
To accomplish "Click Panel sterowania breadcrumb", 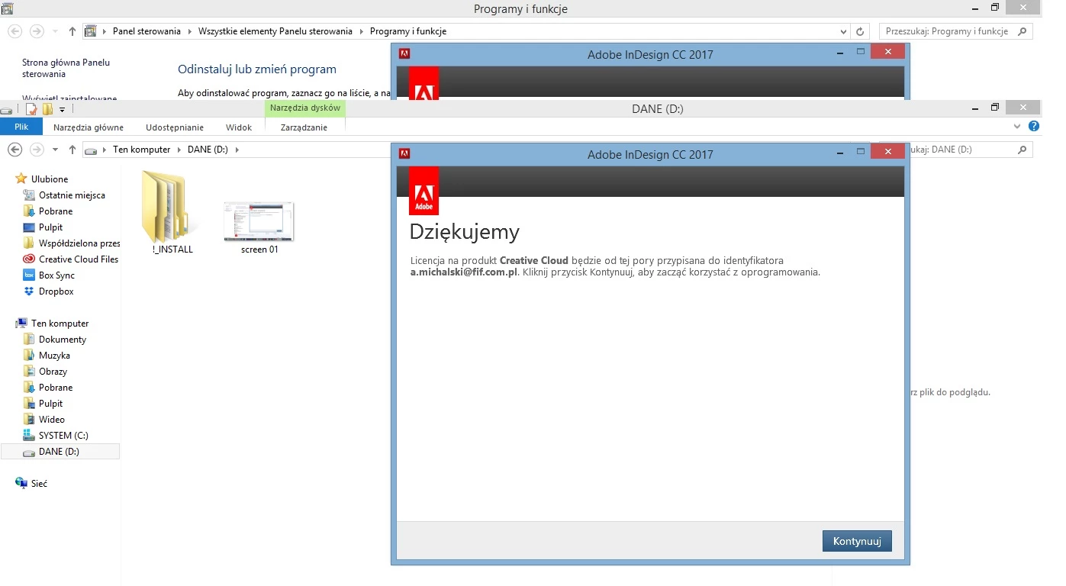I will [x=147, y=31].
